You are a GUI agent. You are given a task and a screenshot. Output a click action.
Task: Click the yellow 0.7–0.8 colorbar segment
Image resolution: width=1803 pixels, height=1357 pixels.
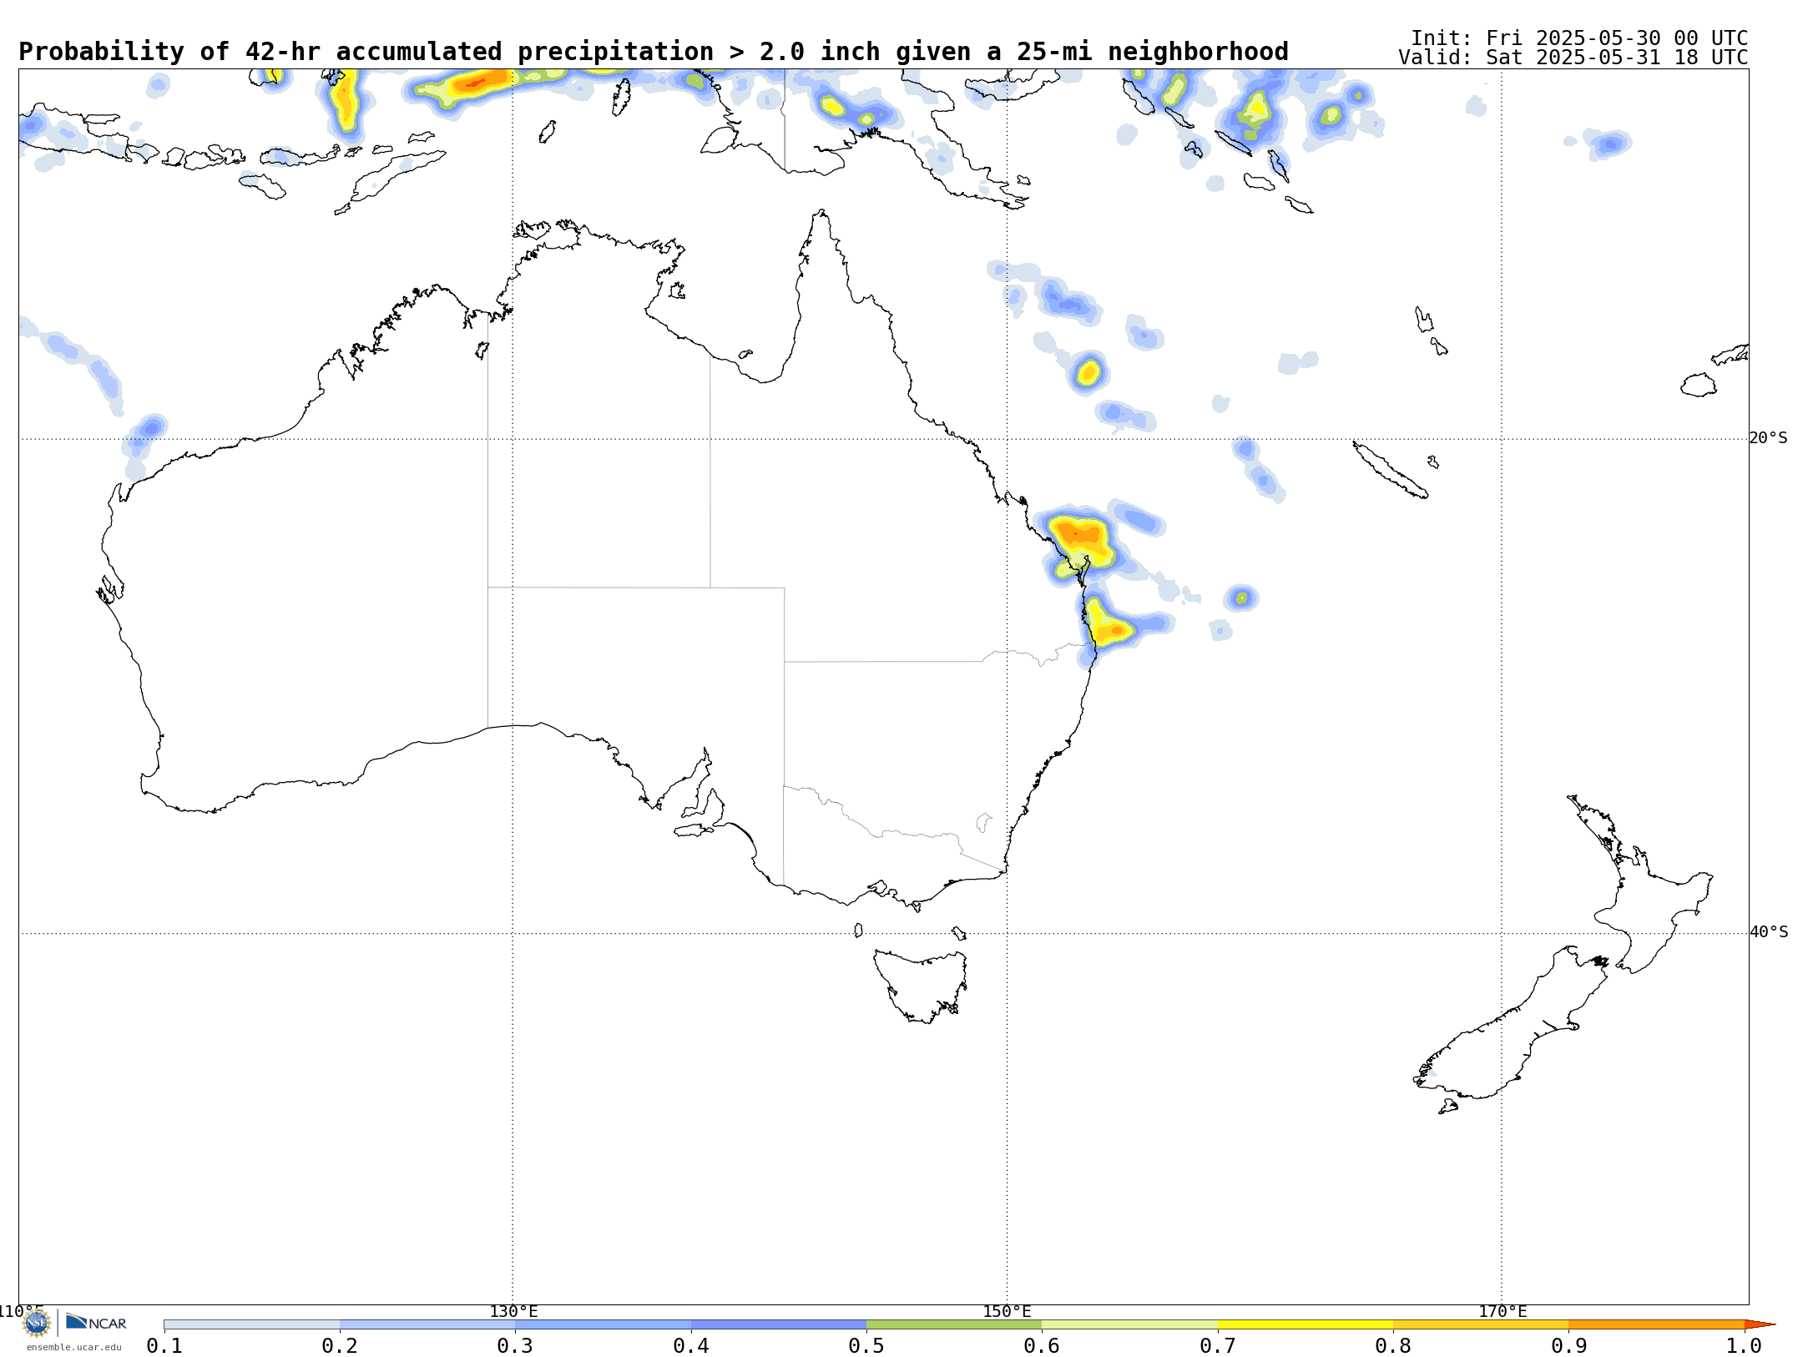[x=1306, y=1324]
